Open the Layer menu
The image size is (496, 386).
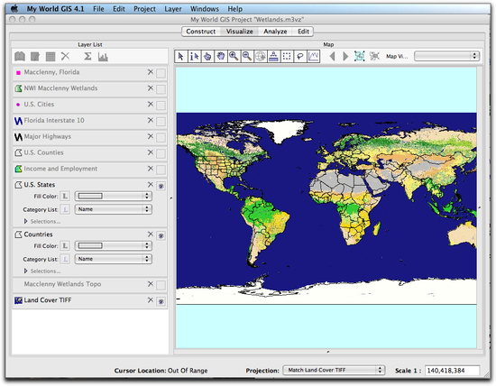pyautogui.click(x=173, y=9)
